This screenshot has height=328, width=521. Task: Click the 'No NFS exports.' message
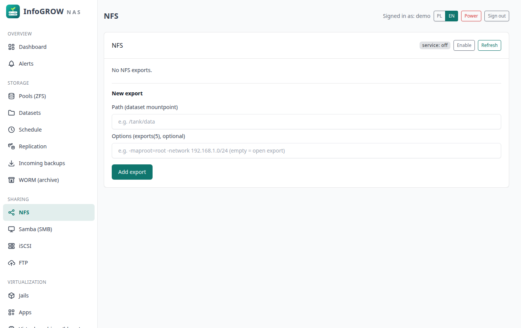tap(132, 70)
